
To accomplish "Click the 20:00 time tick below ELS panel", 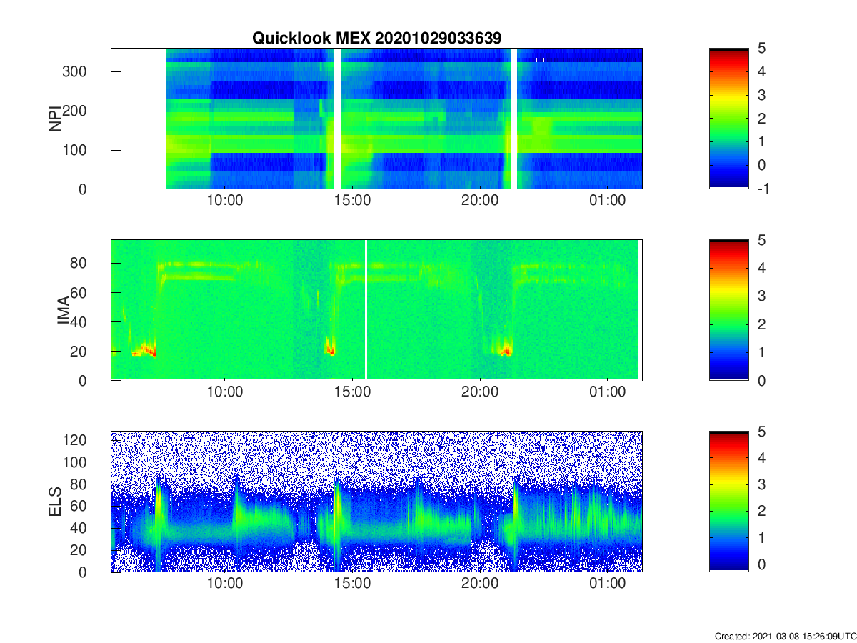I will pos(480,584).
